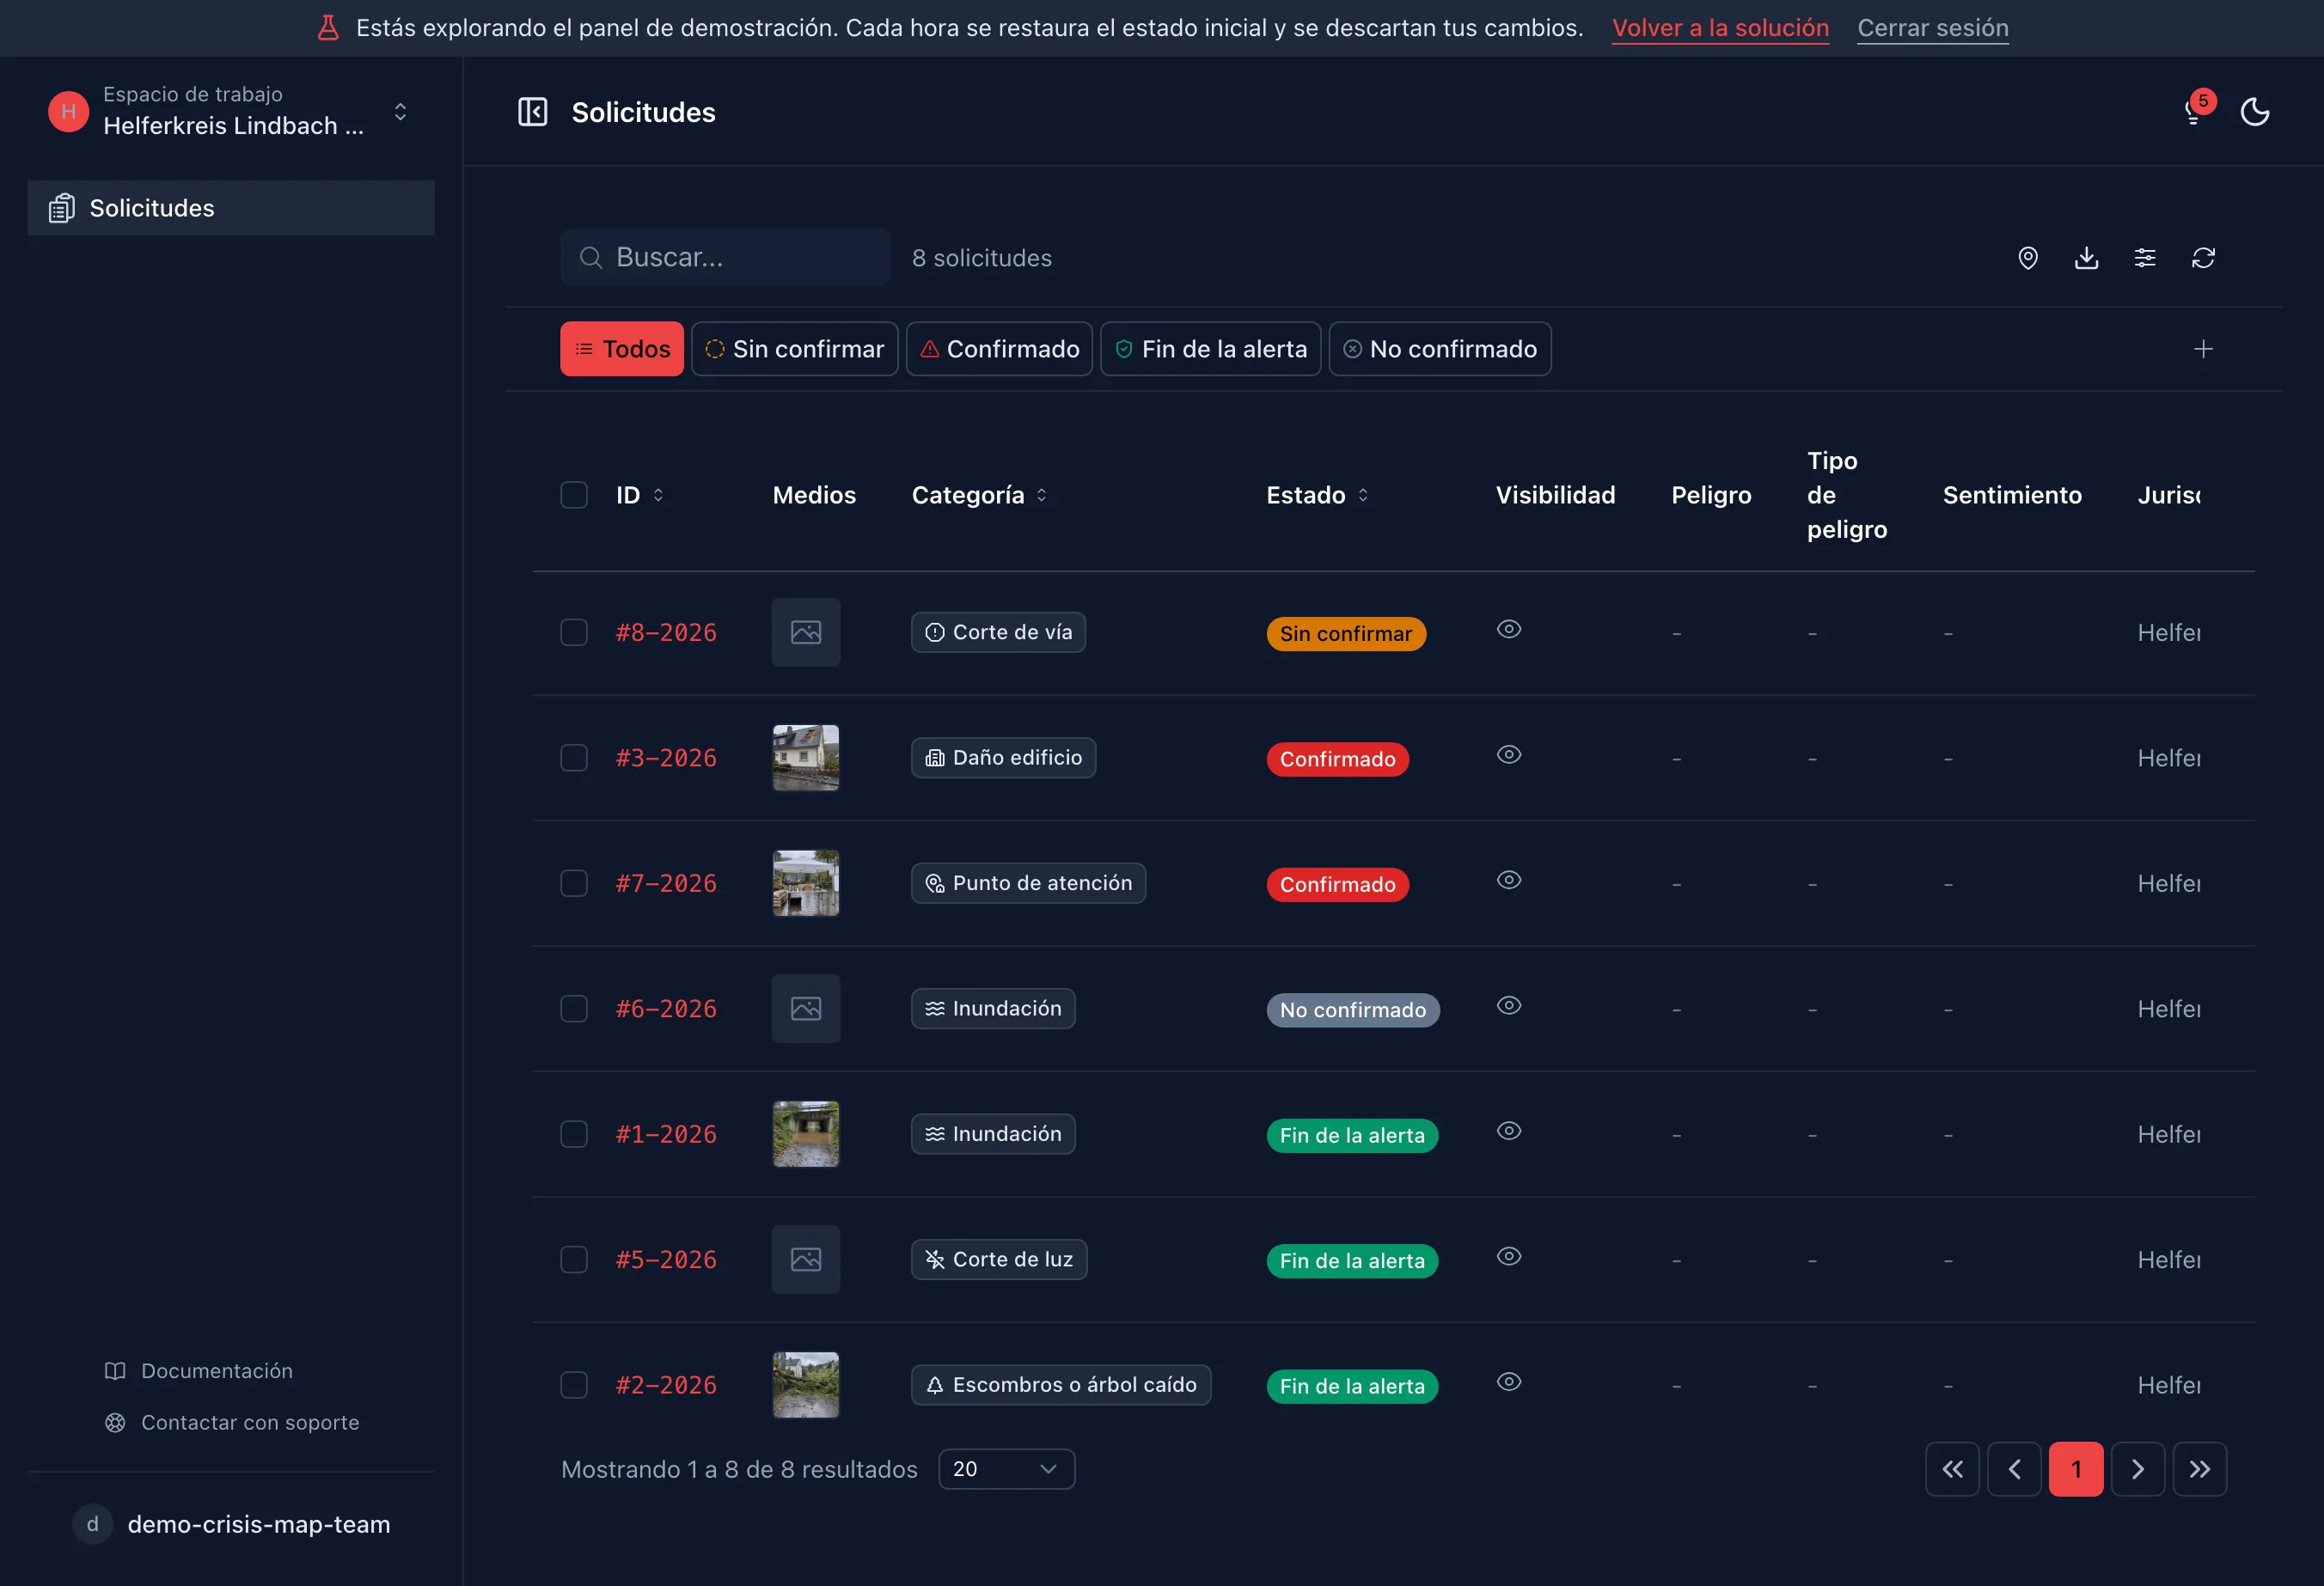Open the filter settings sliders icon
This screenshot has height=1586, width=2324.
click(x=2145, y=258)
